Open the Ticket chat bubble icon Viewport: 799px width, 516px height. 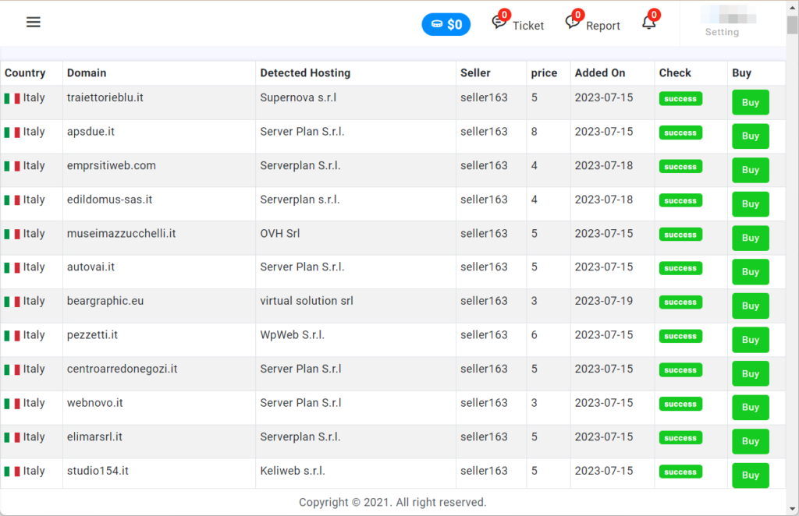(x=499, y=23)
